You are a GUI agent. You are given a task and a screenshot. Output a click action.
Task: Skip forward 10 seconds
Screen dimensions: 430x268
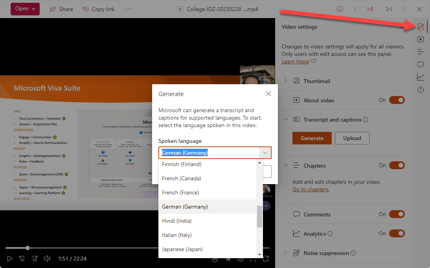35,259
